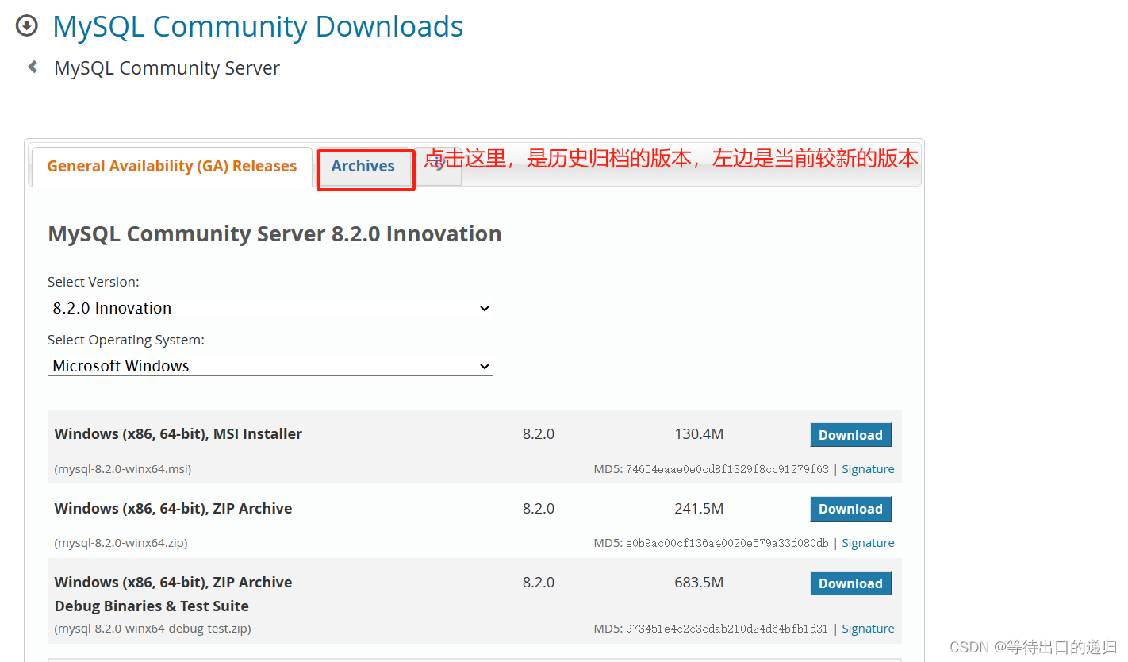This screenshot has height=662, width=1128.
Task: Click the MD5 hash e0b9ac00cf136a40020e579a33d080db
Action: pos(727,543)
